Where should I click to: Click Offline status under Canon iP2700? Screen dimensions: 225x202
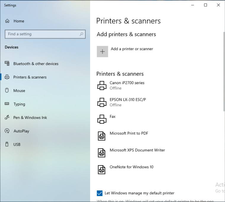[116, 88]
